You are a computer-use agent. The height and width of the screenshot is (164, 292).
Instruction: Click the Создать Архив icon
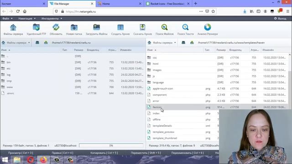point(120,30)
